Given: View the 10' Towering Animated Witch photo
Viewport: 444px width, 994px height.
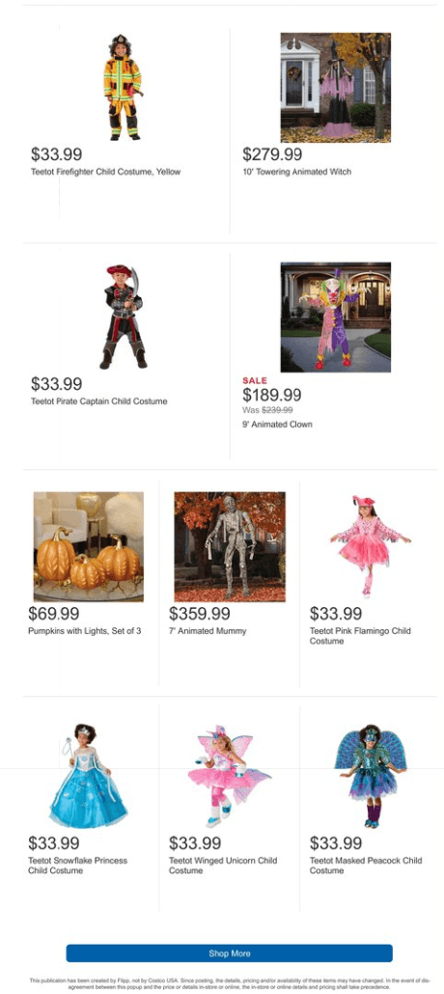Looking at the screenshot, I should pos(336,88).
